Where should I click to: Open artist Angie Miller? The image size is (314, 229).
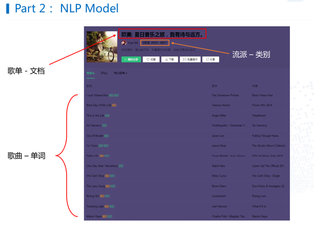tap(219, 115)
